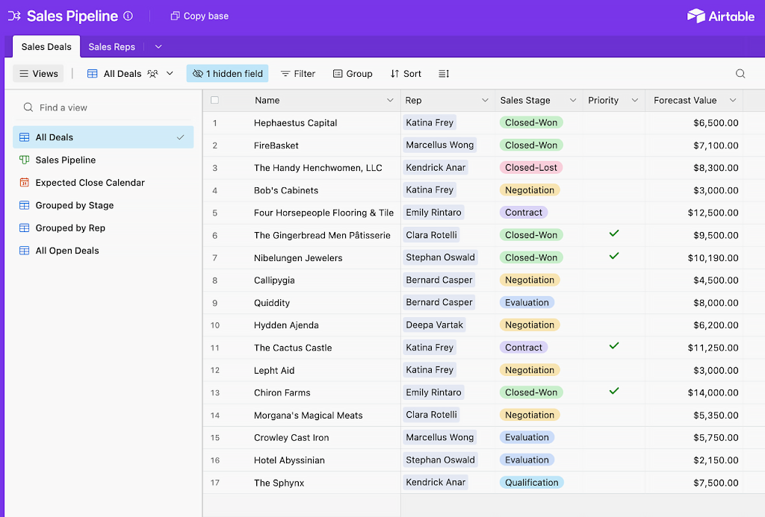Toggle Priority check for The Cactus Castle
This screenshot has width=765, height=517.
614,346
